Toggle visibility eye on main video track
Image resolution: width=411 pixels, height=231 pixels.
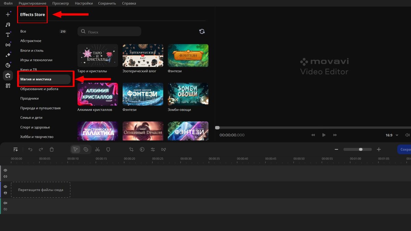(x=5, y=187)
